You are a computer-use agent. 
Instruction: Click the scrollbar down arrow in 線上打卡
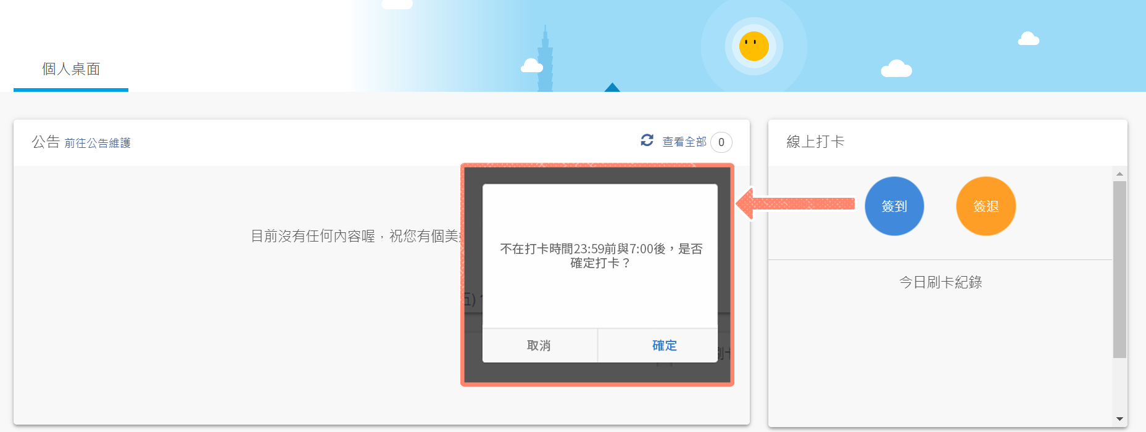coord(1119,419)
